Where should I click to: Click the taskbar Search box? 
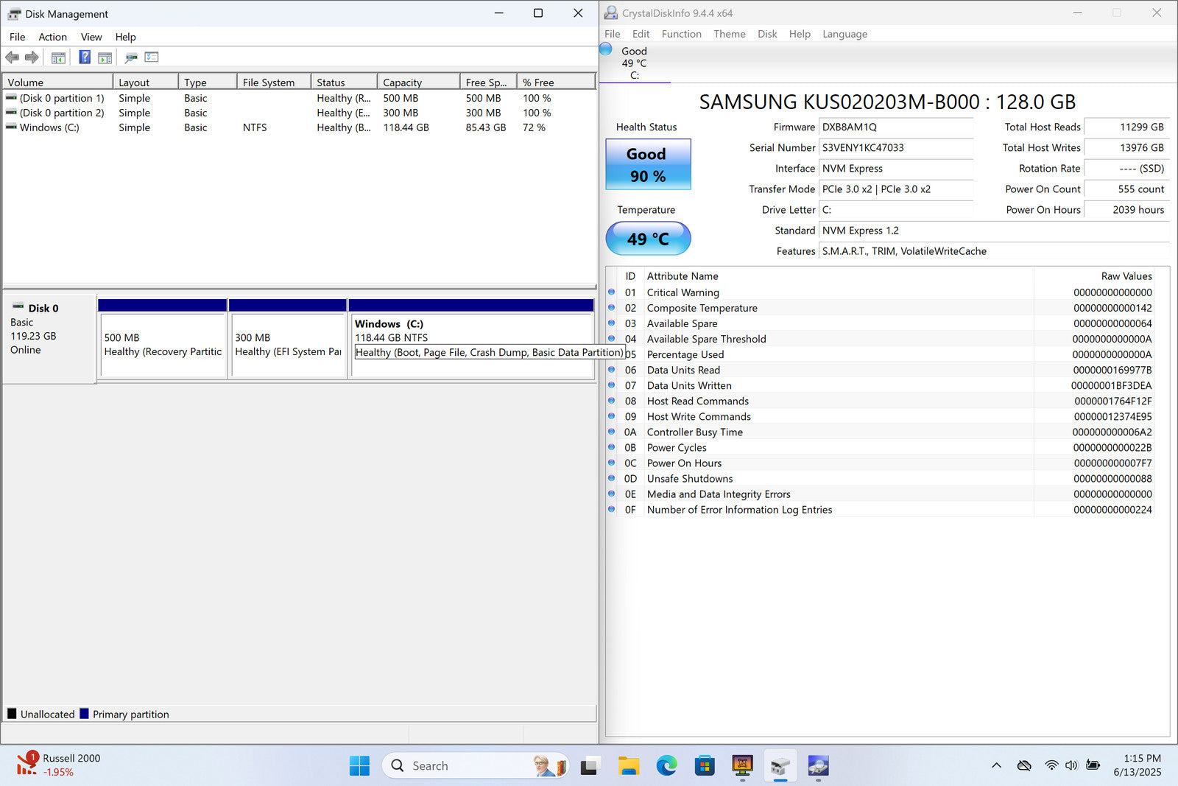click(x=475, y=766)
